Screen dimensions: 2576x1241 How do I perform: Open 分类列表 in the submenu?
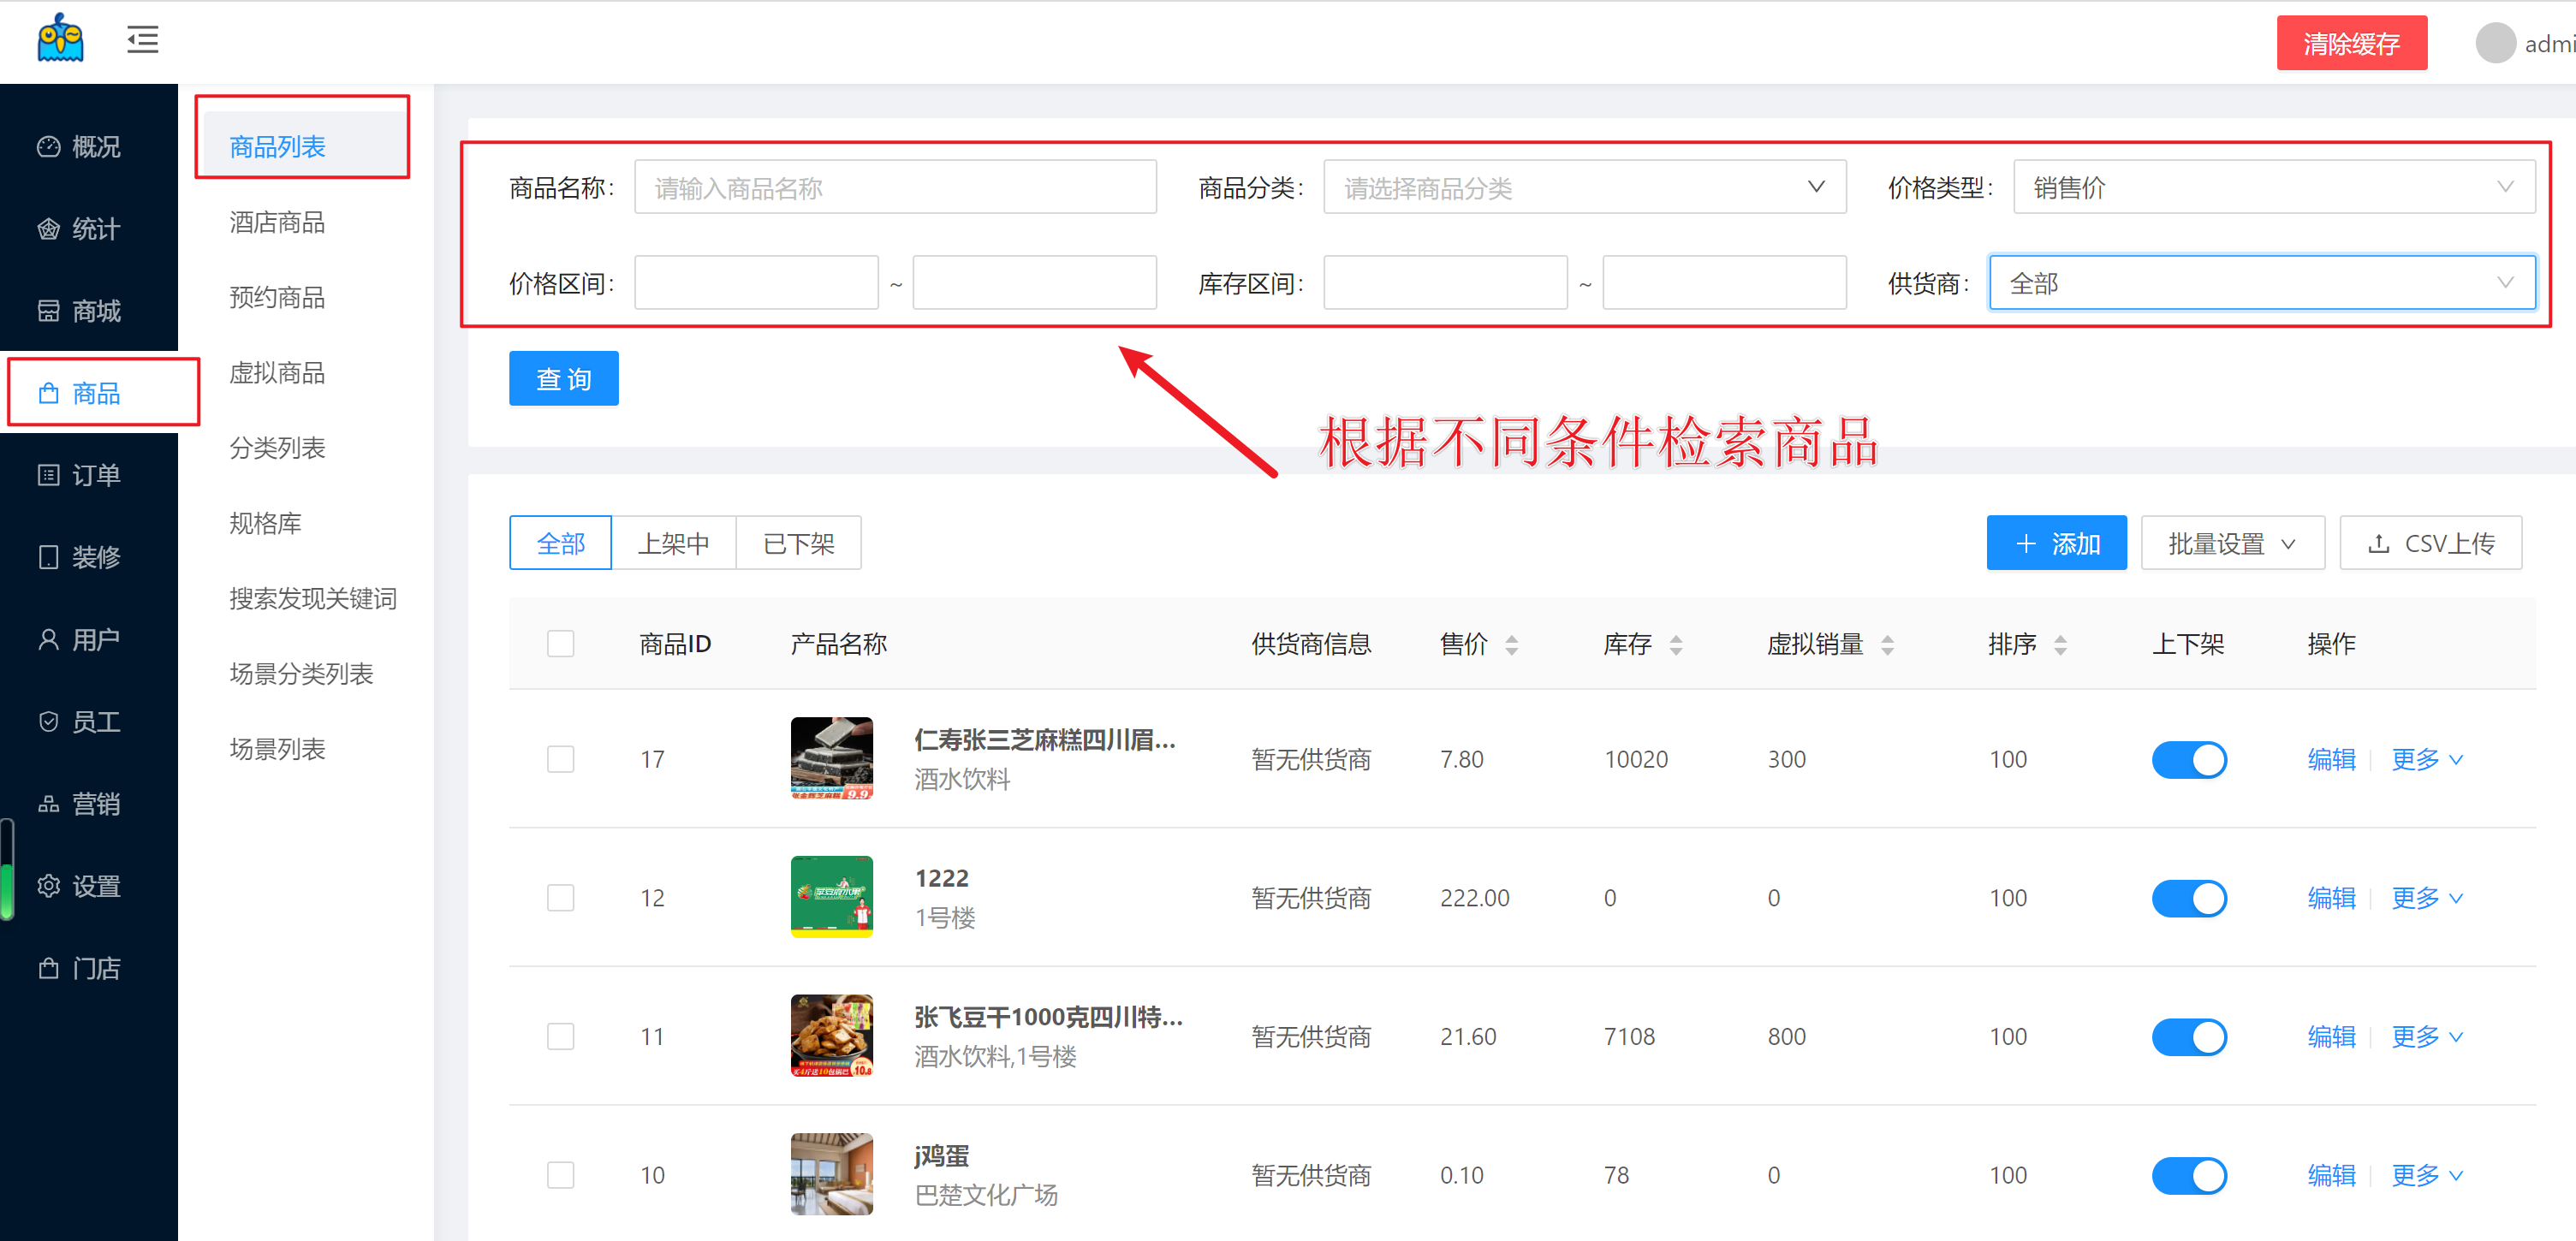click(277, 448)
